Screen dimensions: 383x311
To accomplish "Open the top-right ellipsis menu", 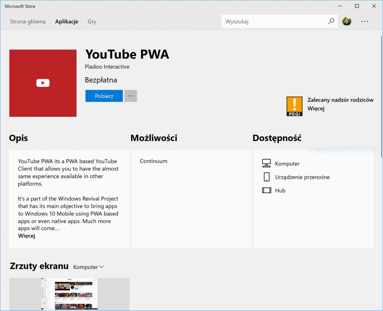I will click(365, 21).
